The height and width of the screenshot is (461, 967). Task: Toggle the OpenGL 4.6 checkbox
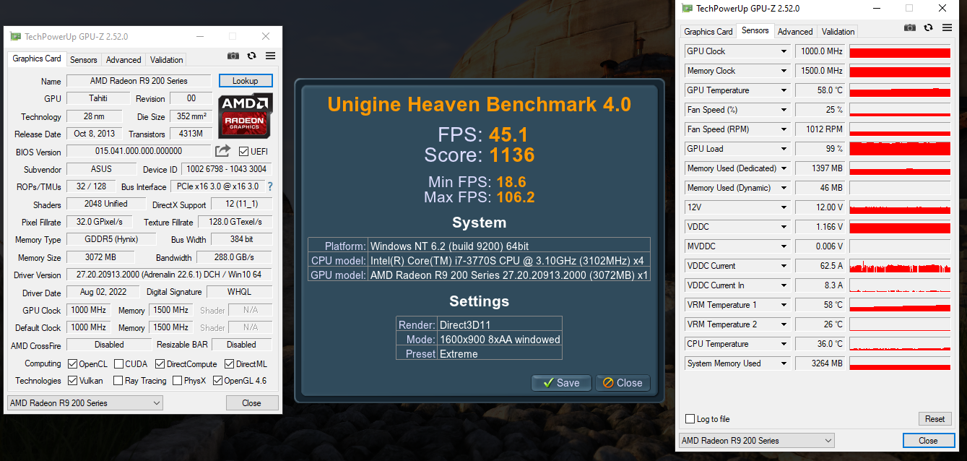click(217, 380)
